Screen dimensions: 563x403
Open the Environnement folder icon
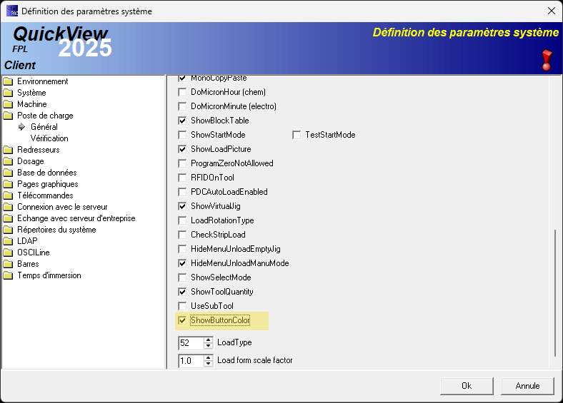point(8,81)
